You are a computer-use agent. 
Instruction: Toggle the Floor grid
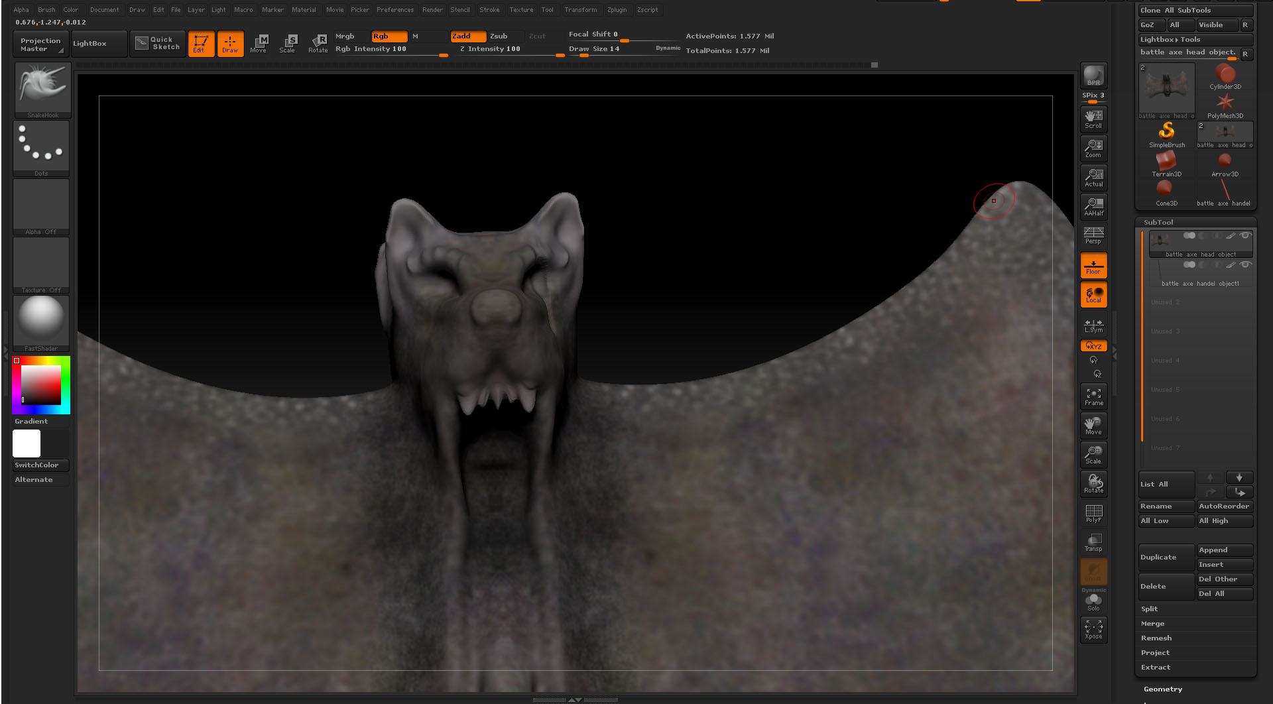pos(1093,266)
